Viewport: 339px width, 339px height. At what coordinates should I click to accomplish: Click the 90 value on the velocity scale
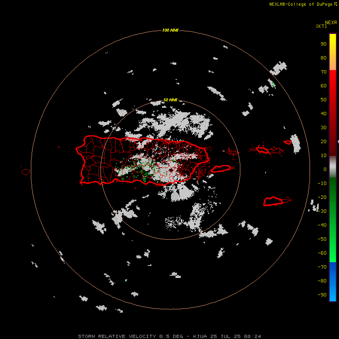tap(324, 44)
